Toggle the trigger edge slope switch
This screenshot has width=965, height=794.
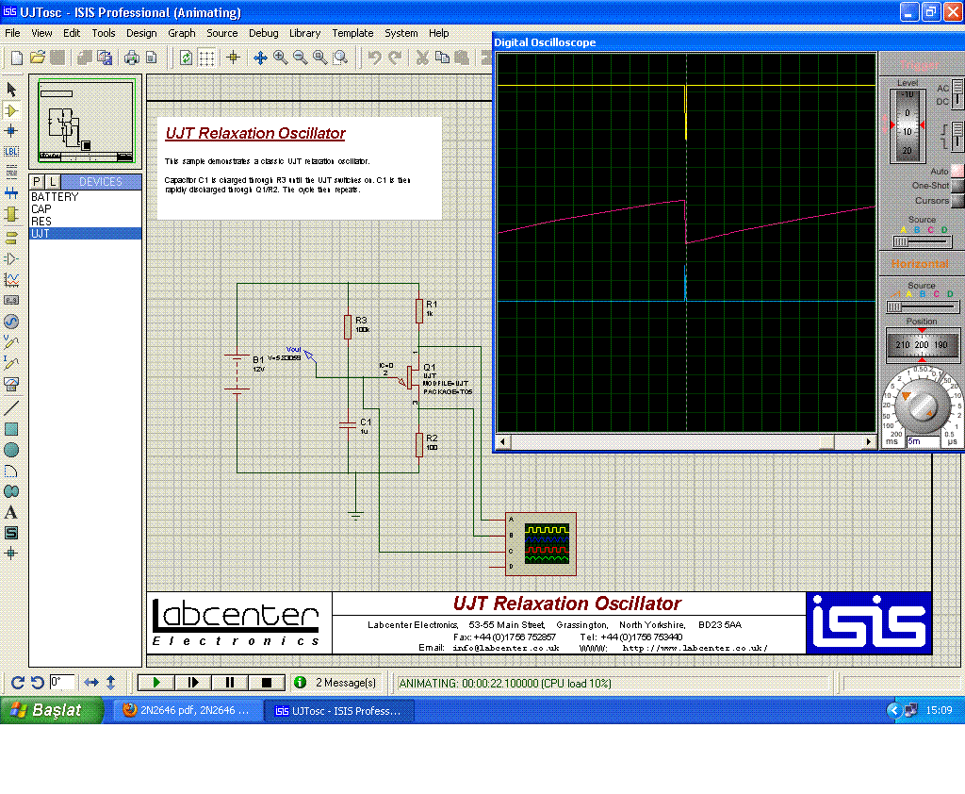coord(957,136)
